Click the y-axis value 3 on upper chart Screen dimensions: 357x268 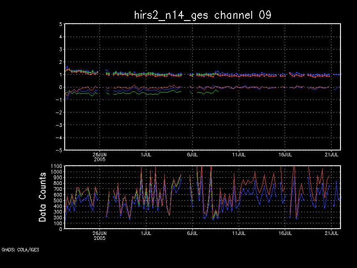tap(60, 50)
